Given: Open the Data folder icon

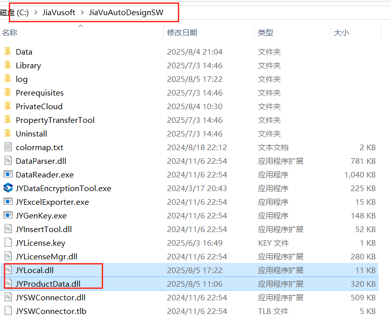Looking at the screenshot, I should tap(8, 52).
